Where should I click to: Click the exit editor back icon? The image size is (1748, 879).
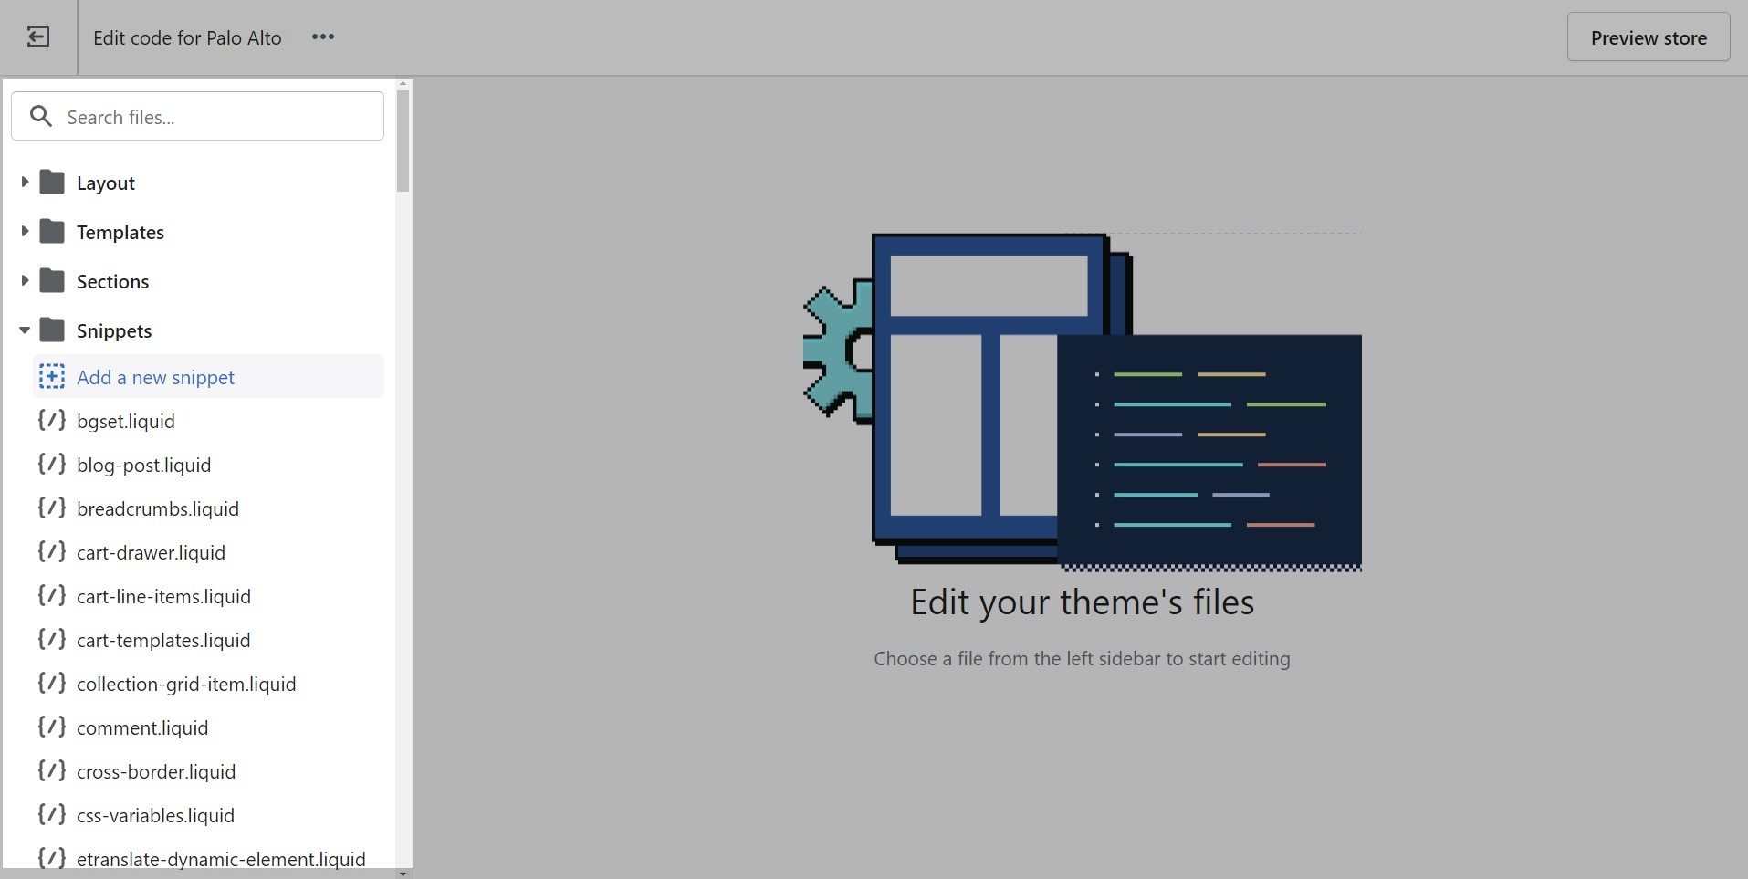click(x=38, y=37)
